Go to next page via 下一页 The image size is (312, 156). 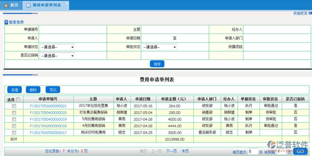pyautogui.click(x=171, y=151)
